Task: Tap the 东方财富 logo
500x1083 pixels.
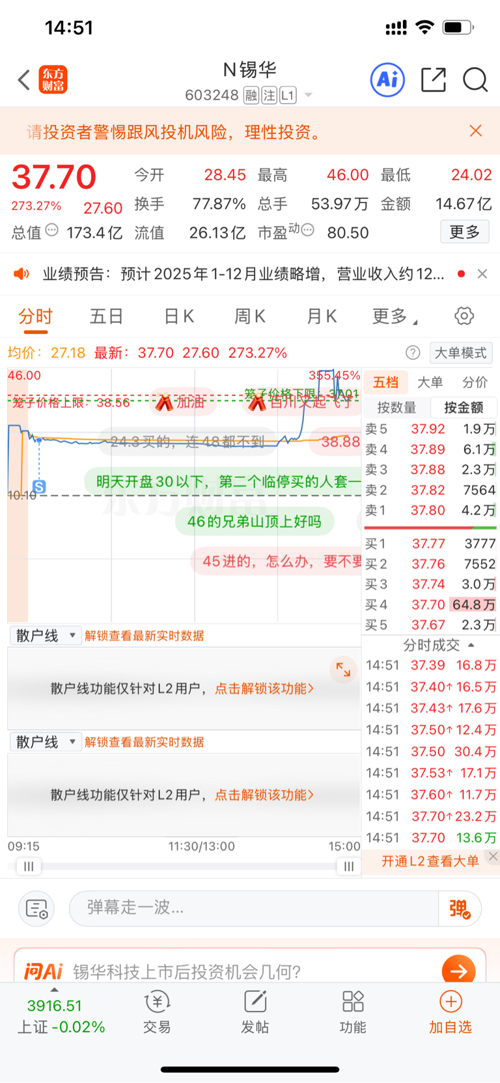Action: [x=53, y=80]
